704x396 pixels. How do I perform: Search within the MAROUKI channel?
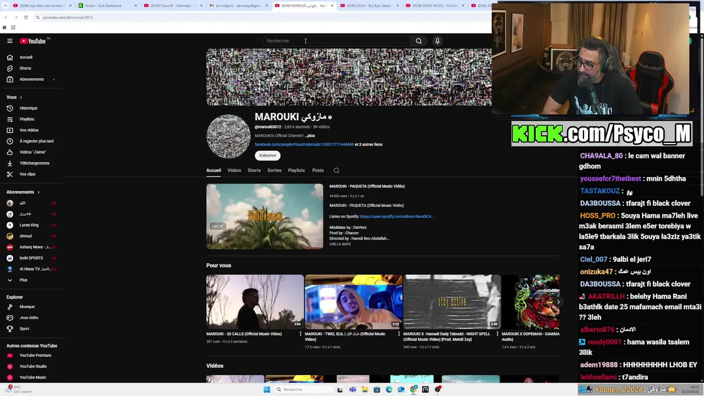click(337, 170)
